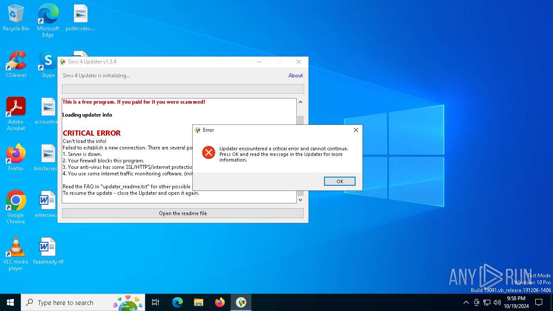
Task: Select faqalready.rtf file on desktop
Action: coord(48,251)
